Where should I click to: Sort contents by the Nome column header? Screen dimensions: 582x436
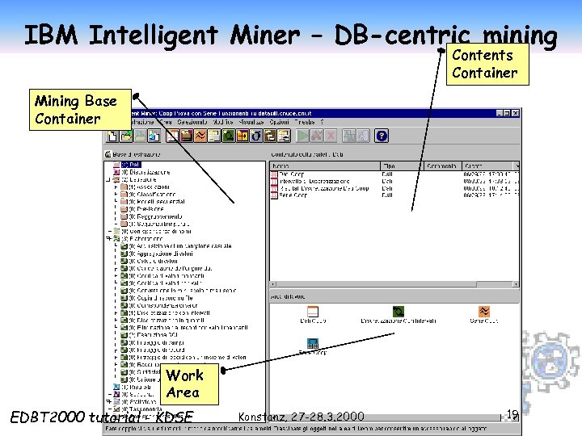(x=325, y=166)
